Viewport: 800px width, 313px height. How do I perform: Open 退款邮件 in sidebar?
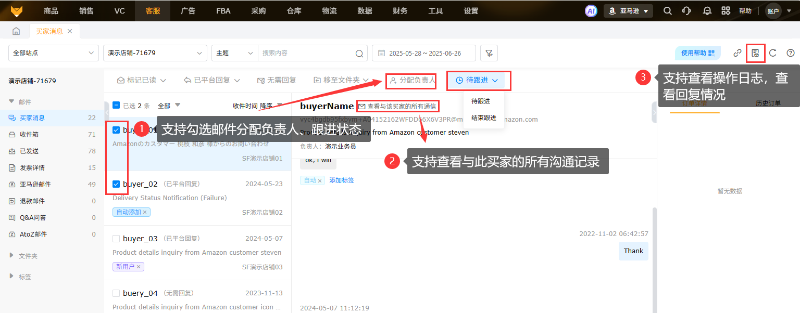(x=52, y=201)
